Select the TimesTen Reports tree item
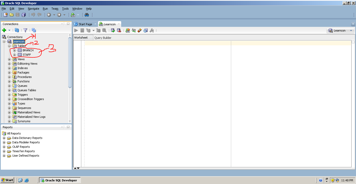Screen dimensions: 356x184 pyautogui.click(x=23, y=151)
